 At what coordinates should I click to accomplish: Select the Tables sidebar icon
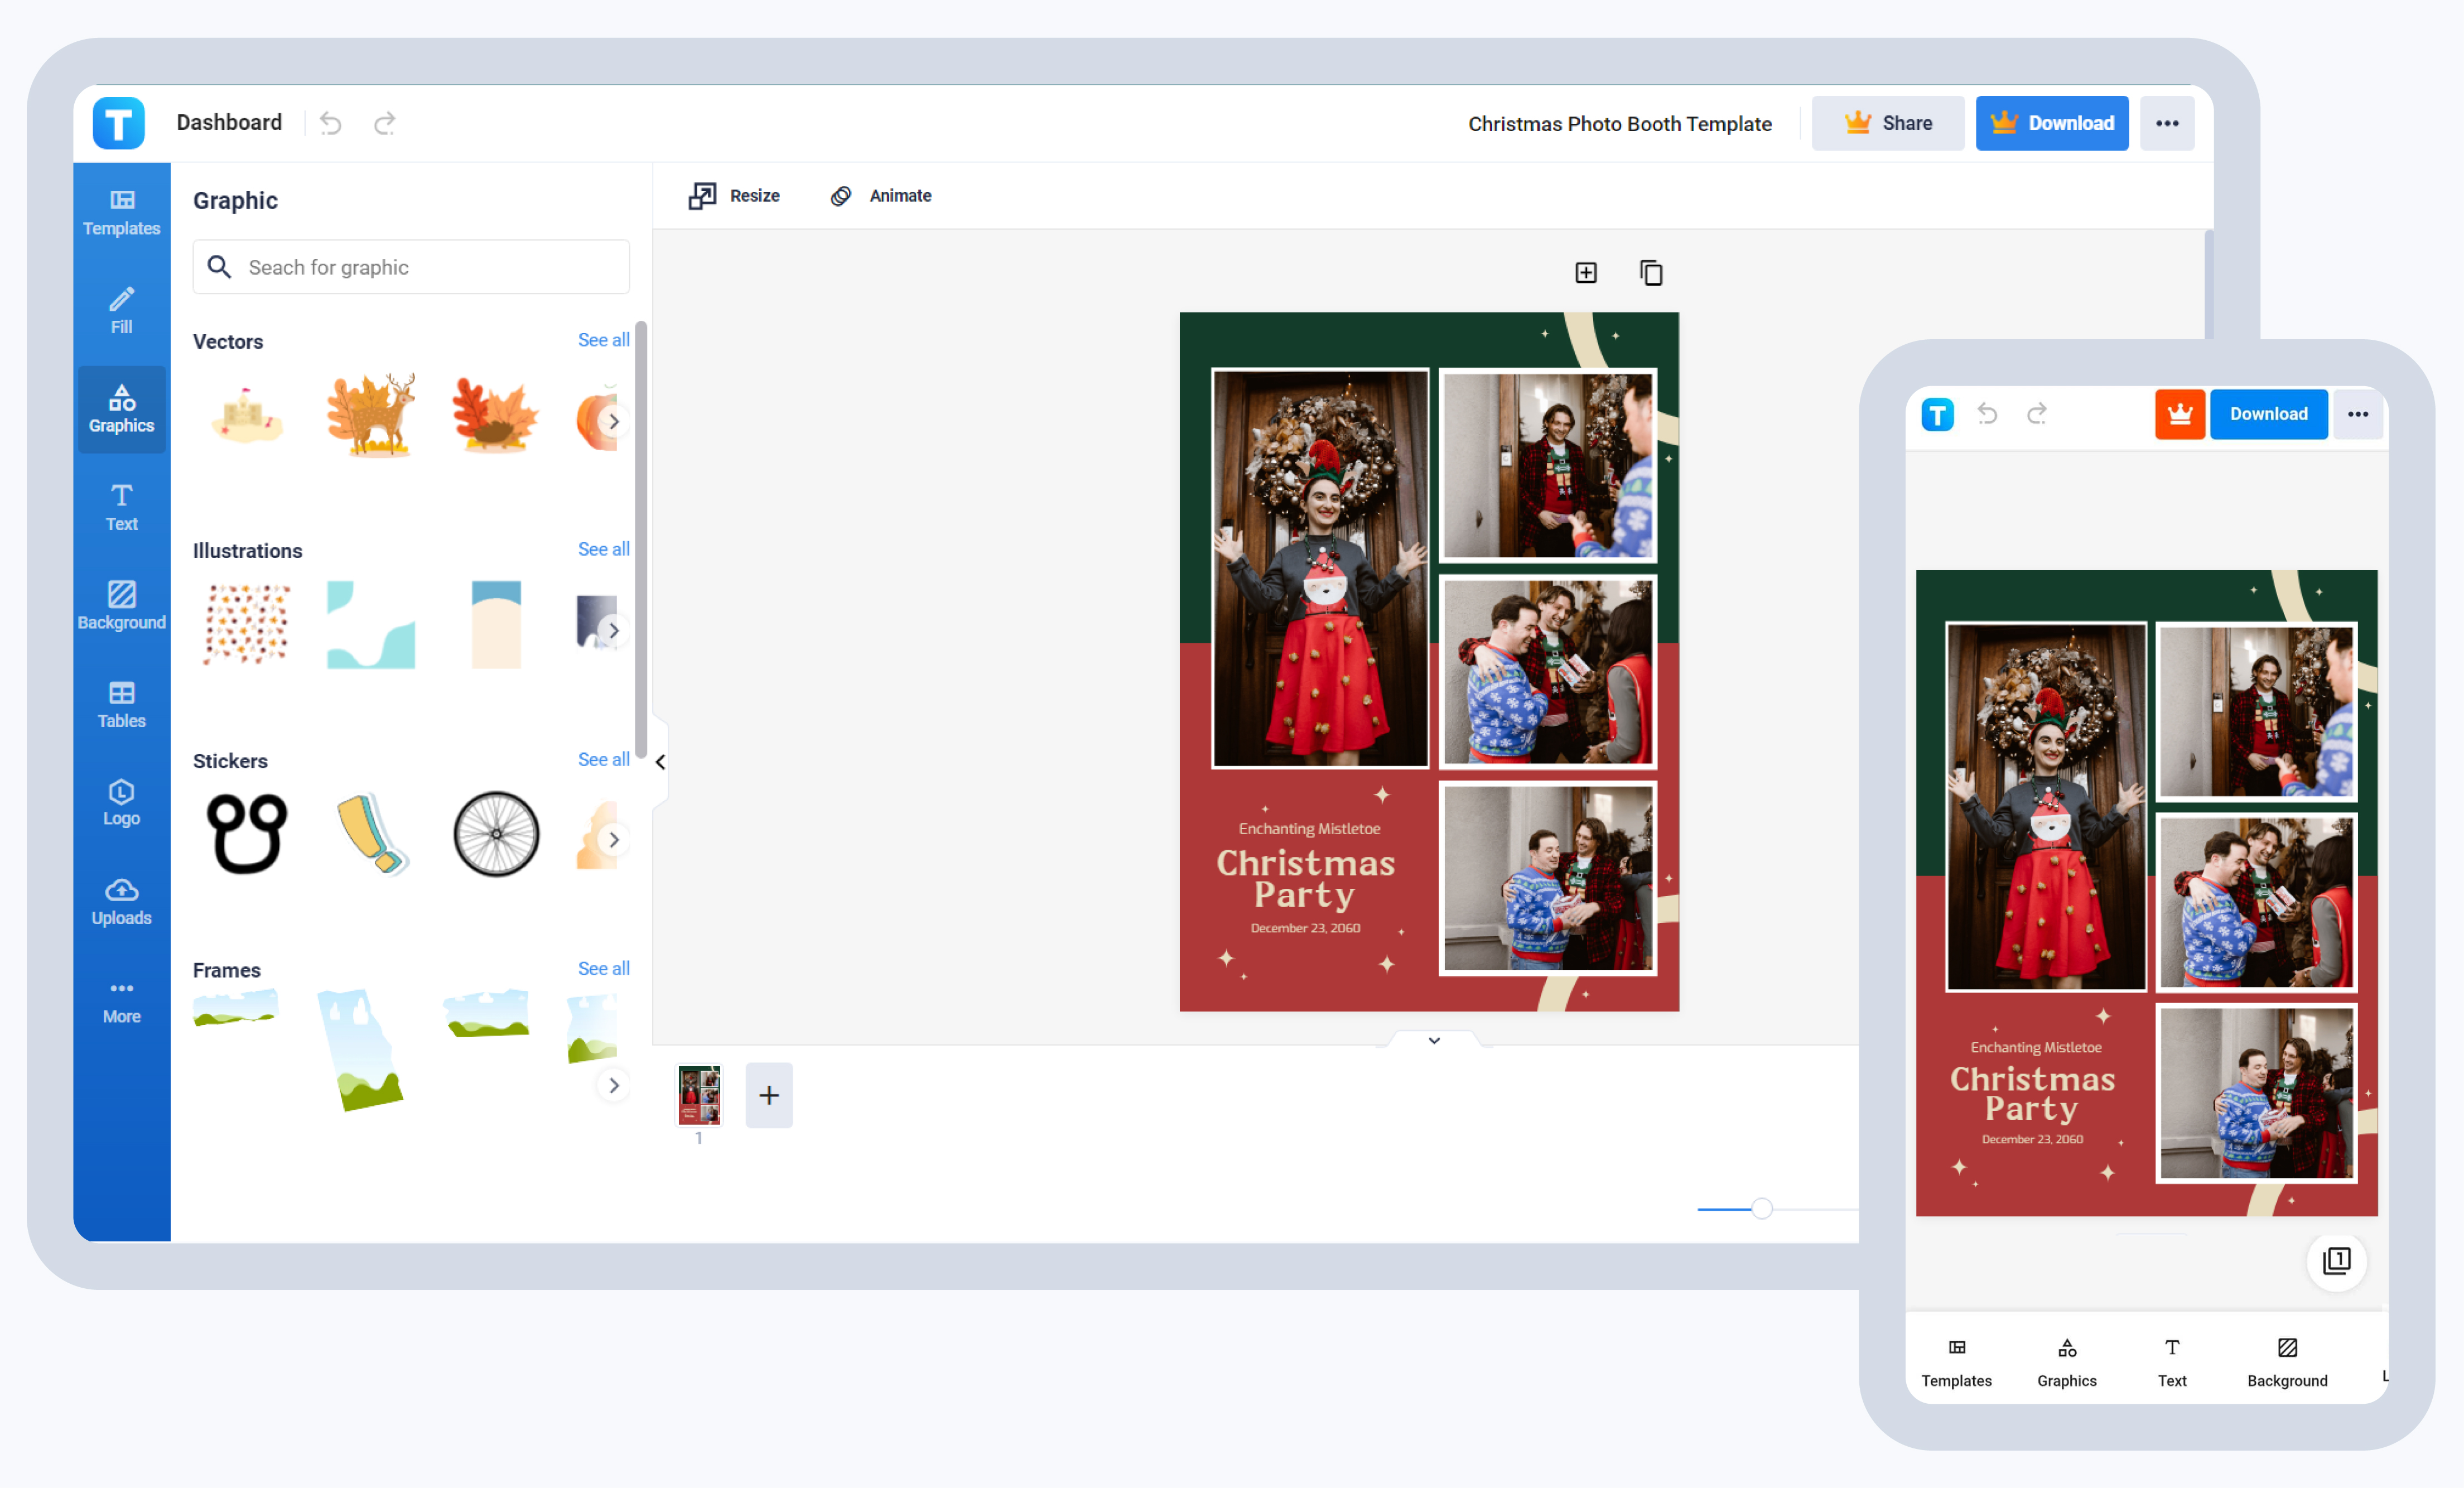tap(120, 703)
